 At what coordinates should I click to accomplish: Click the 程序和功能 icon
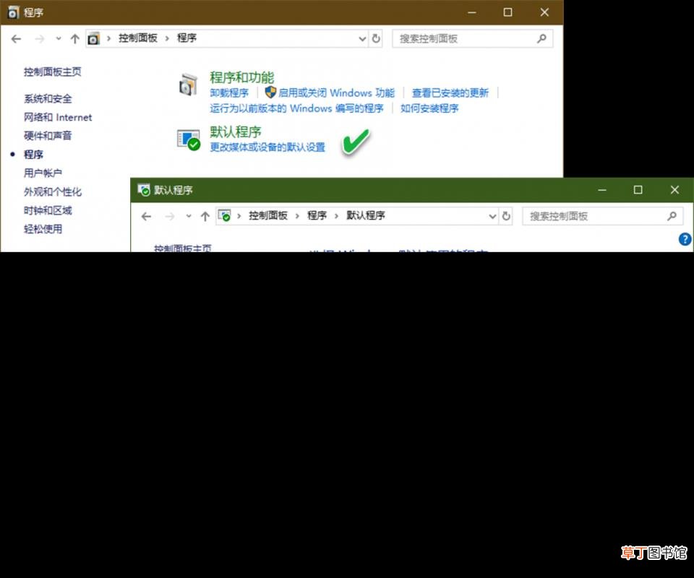tap(188, 85)
